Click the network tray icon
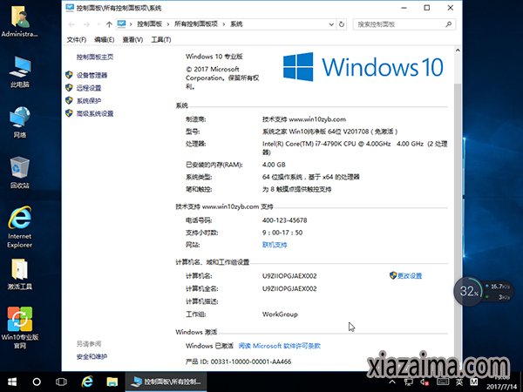523x392 pixels. point(408,382)
